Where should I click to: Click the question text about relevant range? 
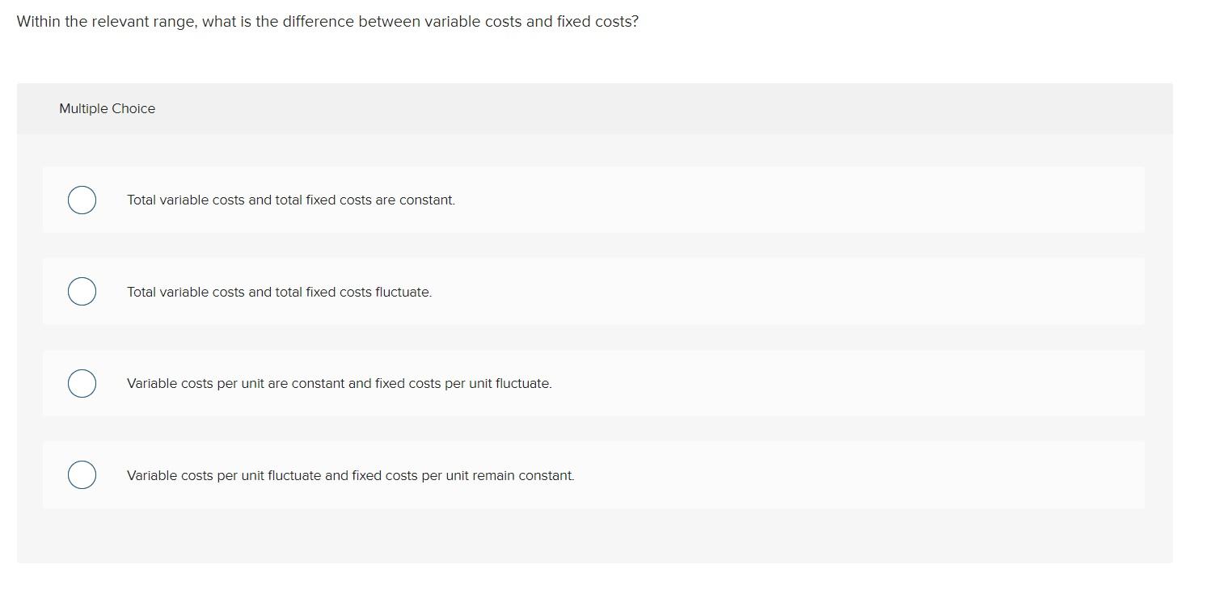pos(327,21)
